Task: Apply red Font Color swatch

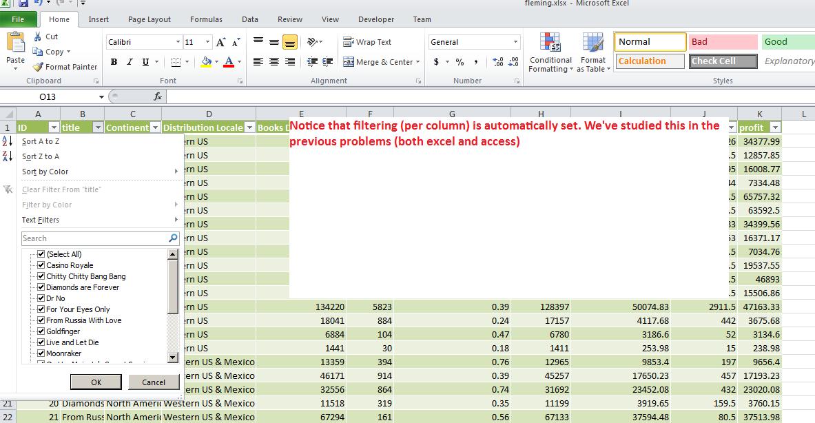Action: click(x=229, y=62)
